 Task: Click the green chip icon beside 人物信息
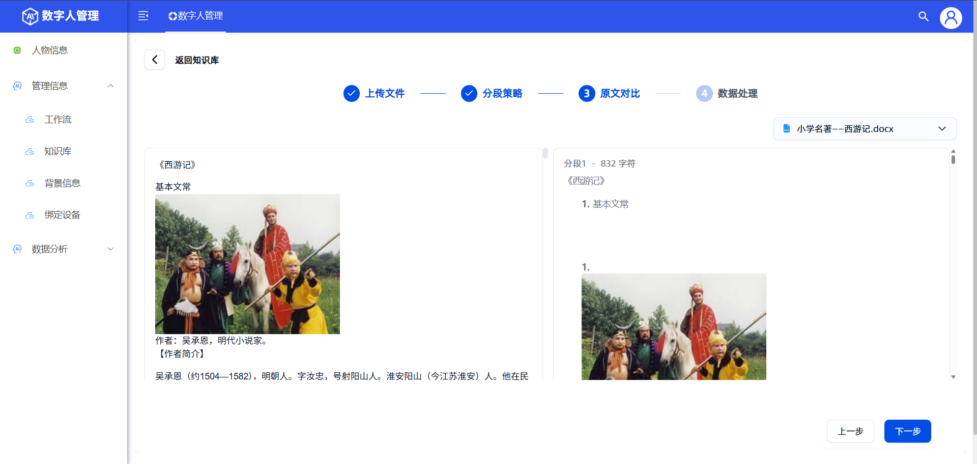coord(17,50)
